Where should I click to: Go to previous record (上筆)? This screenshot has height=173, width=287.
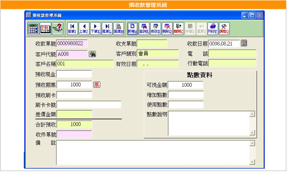(84, 28)
